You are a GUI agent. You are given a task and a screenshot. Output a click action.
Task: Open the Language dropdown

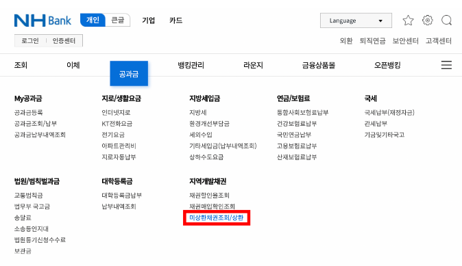point(356,21)
